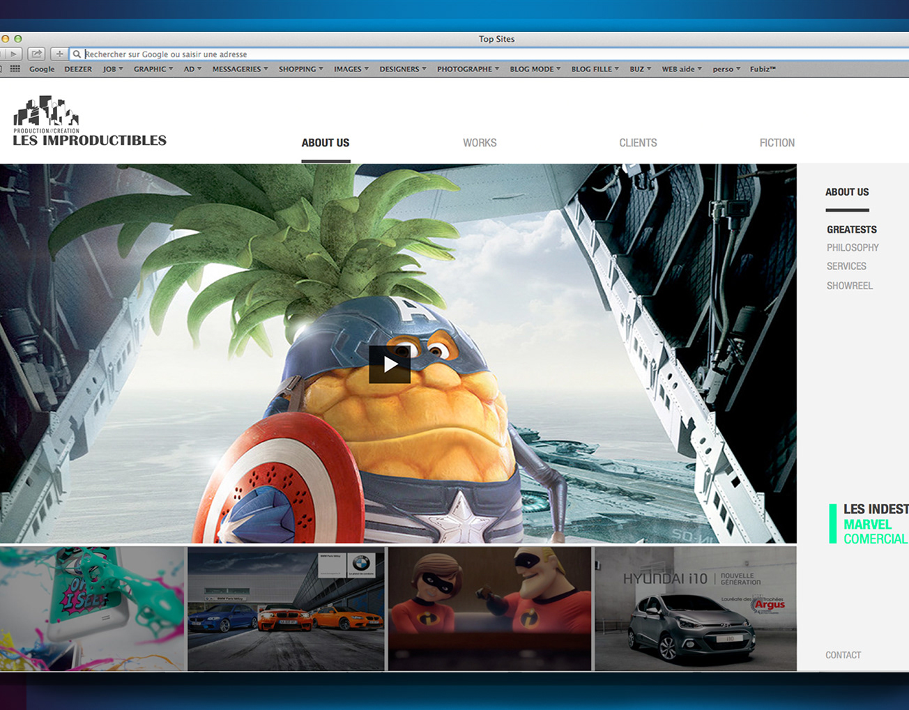This screenshot has height=710, width=909.
Task: Open the Incredibles characters thumbnail
Action: (489, 608)
